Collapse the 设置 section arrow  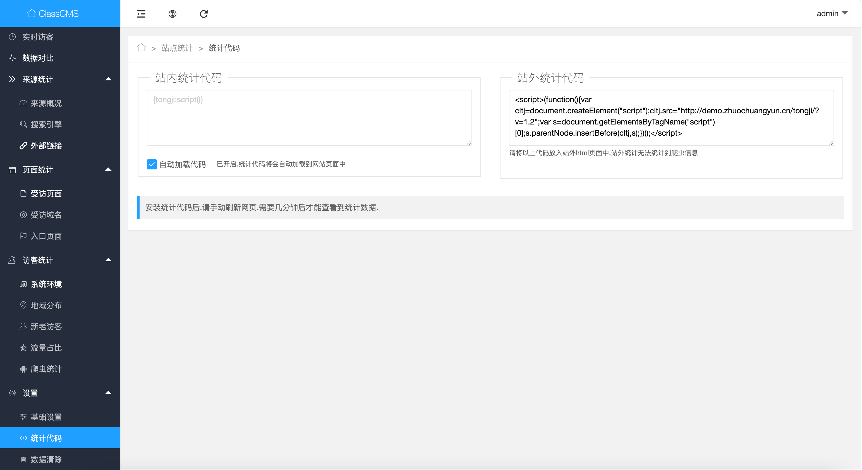pyautogui.click(x=108, y=393)
